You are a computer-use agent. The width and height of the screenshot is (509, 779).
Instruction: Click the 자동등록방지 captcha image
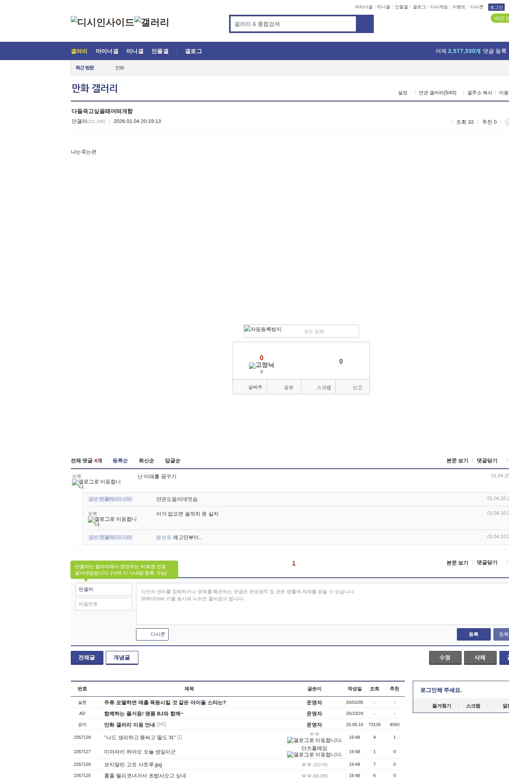pos(263,329)
